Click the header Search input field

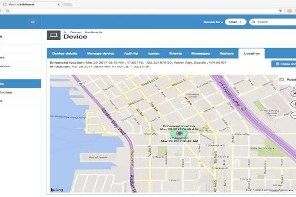[x=273, y=22]
